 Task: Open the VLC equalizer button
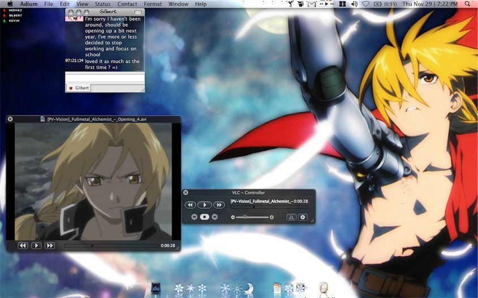tap(291, 217)
